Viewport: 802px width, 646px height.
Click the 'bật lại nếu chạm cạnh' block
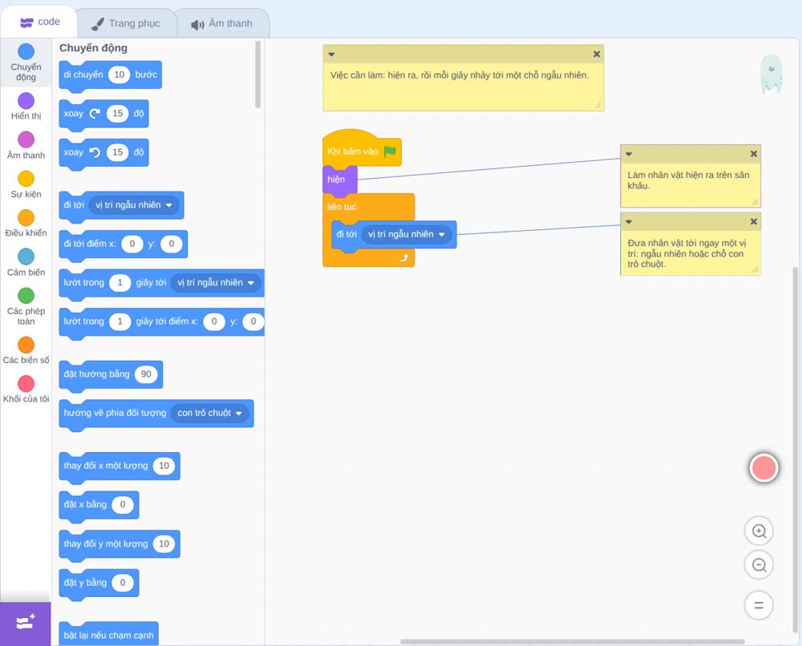pos(108,634)
